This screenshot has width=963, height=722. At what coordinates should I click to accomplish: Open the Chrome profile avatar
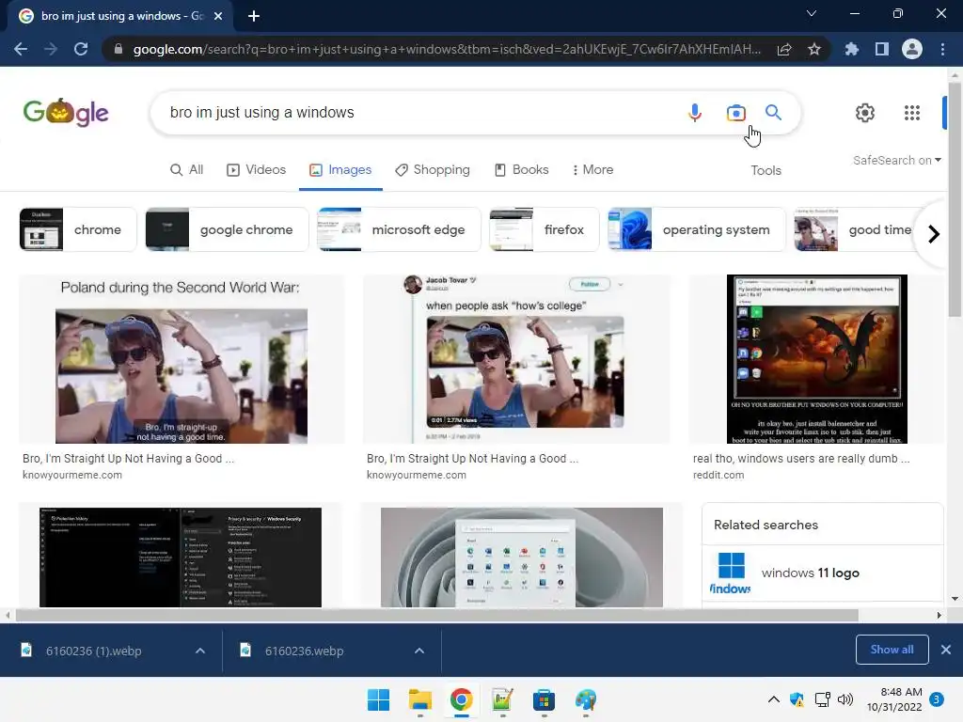pos(912,49)
